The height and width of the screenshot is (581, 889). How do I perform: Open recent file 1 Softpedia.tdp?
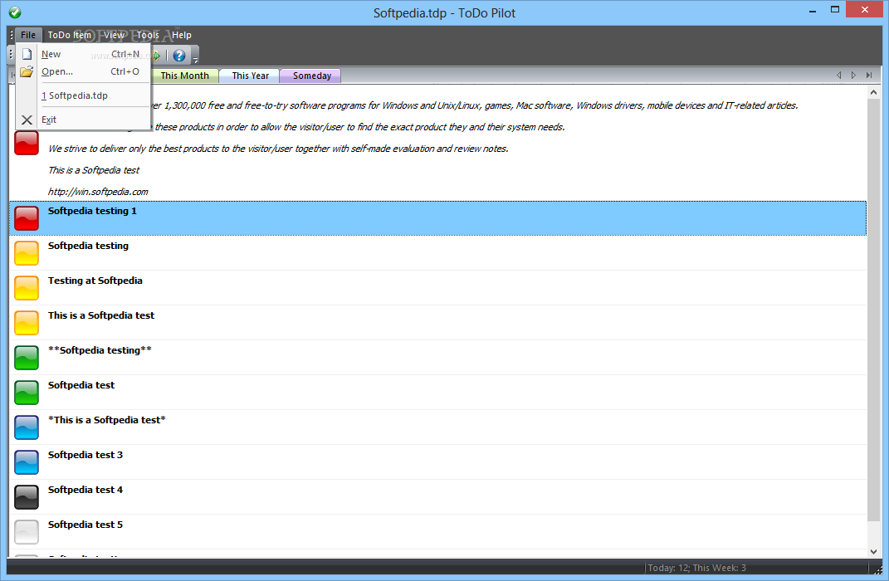point(83,95)
